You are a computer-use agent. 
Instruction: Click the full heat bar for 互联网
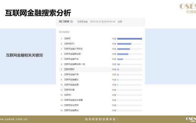[130, 39]
